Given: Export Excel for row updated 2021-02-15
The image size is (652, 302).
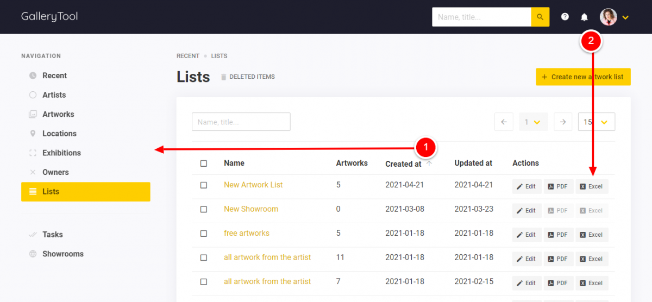Looking at the screenshot, I should [x=592, y=283].
